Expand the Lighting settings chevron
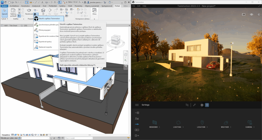 tap(183, 127)
